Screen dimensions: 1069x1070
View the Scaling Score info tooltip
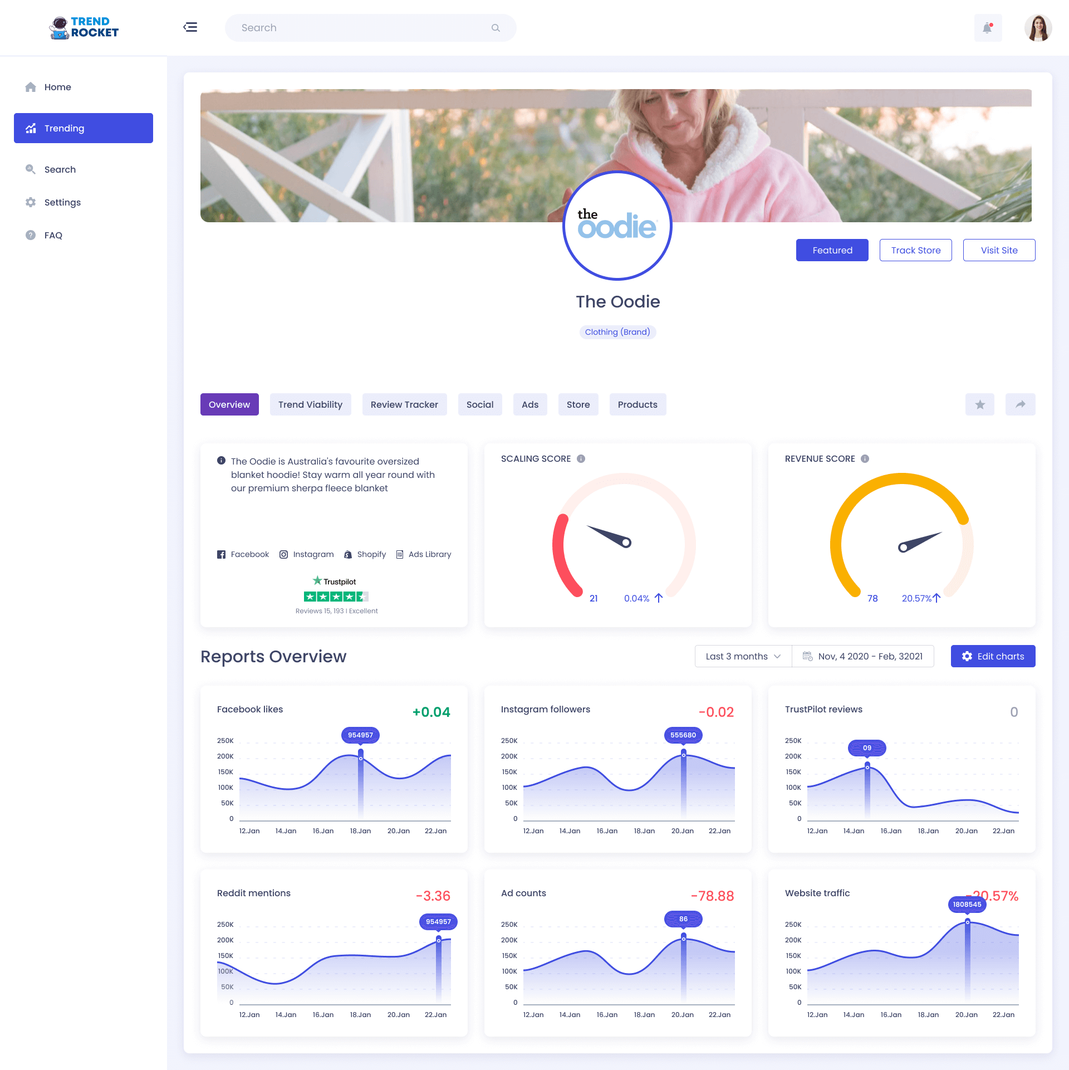click(581, 458)
